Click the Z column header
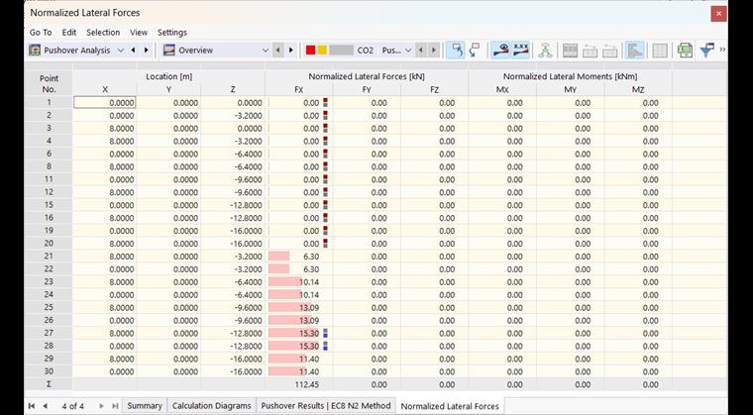 pos(233,90)
